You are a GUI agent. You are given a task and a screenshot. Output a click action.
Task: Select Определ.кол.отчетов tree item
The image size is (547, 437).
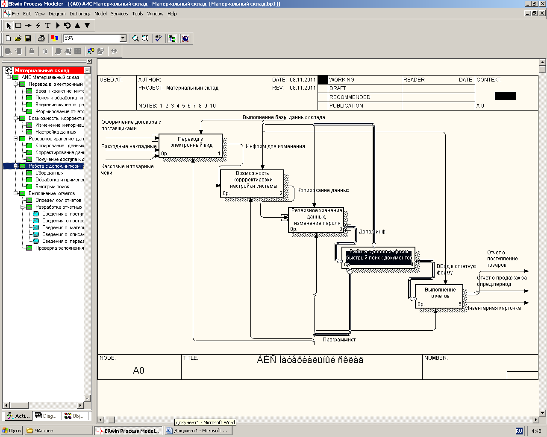(x=58, y=200)
